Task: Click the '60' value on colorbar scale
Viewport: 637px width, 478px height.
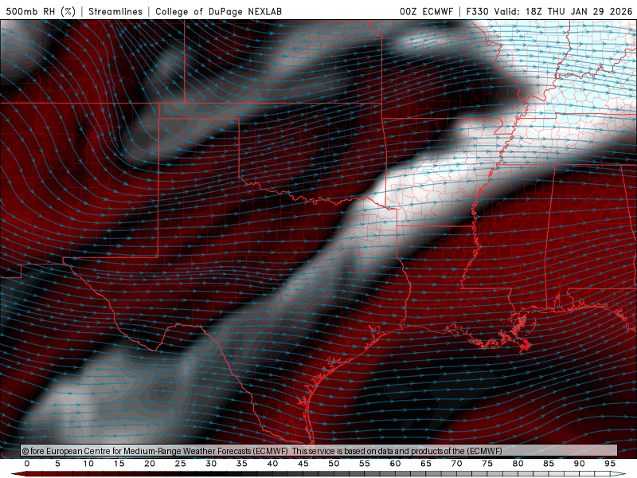Action: [395, 464]
